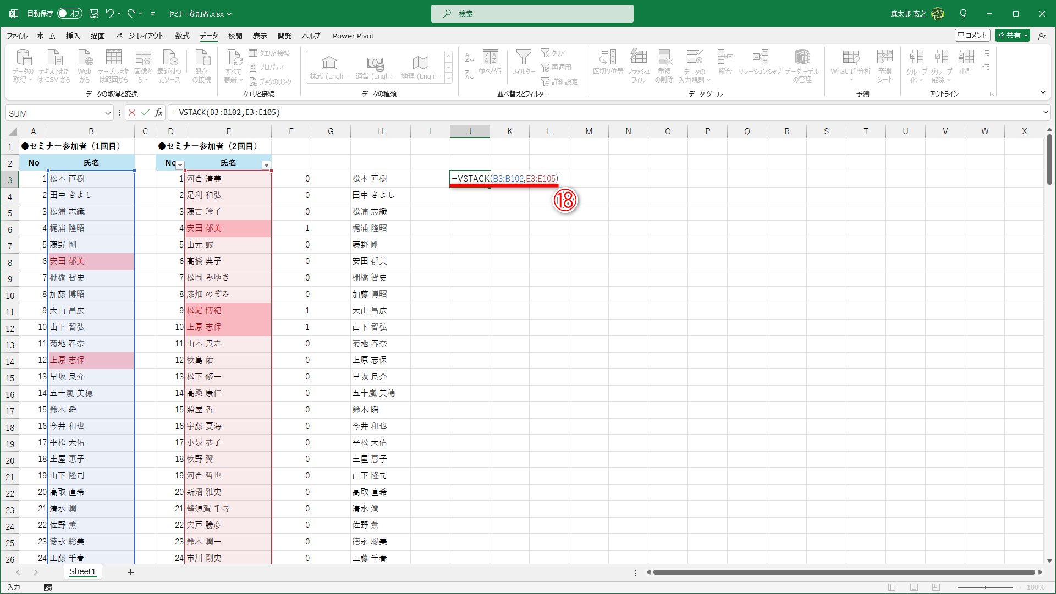Switch to Page Break Preview in status bar
This screenshot has width=1056, height=594.
(936, 587)
